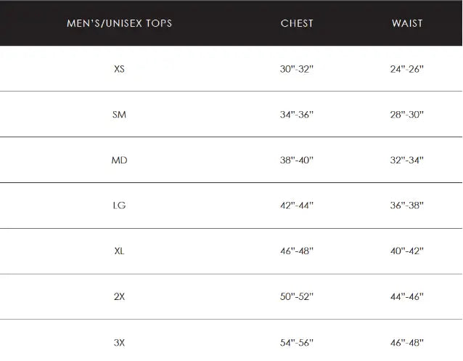Click the 50"-52" chest measurement

(297, 297)
